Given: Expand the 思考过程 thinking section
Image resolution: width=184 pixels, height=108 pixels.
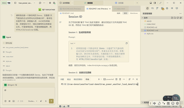Looking at the screenshot, I should [x=8, y=43].
